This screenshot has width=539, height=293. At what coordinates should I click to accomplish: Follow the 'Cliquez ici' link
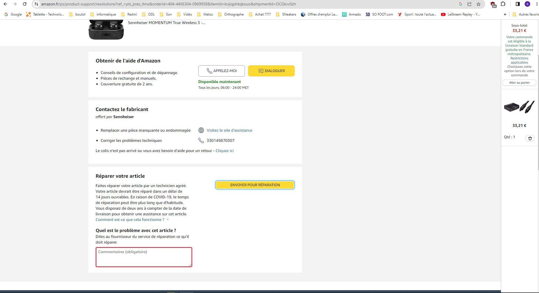click(225, 151)
